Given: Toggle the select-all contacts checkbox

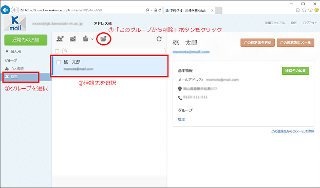Looking at the screenshot, I should tap(57, 51).
